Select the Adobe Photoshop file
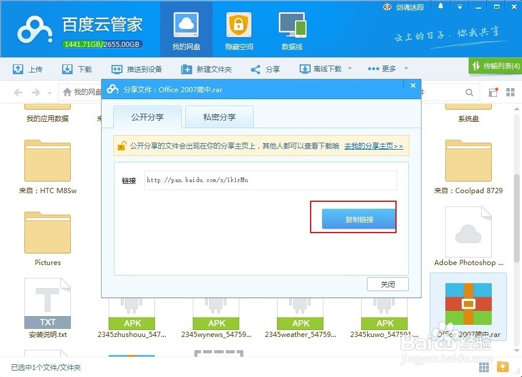The image size is (522, 377). [x=469, y=237]
